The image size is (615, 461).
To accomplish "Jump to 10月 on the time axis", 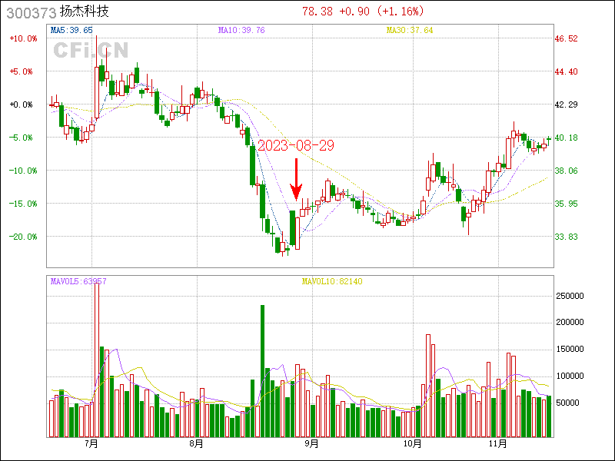I will point(413,444).
